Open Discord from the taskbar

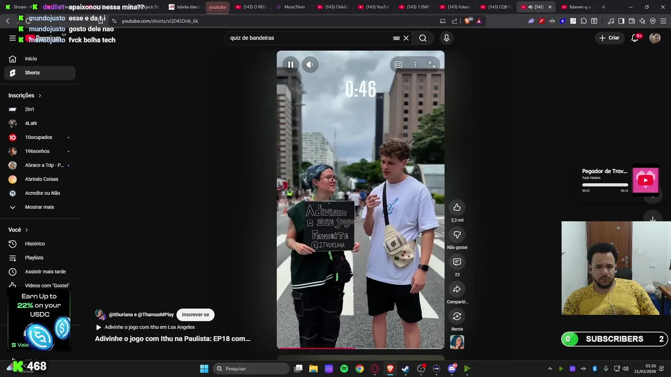click(452, 369)
